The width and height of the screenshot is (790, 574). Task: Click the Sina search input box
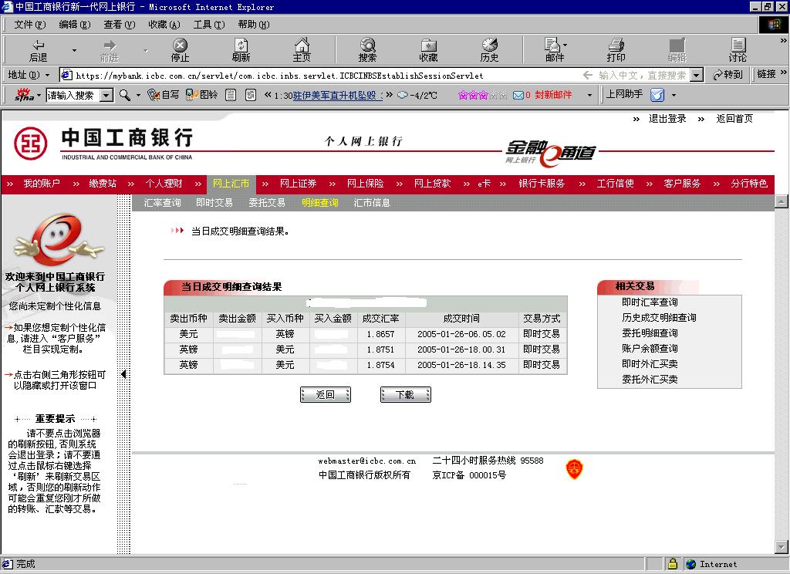(x=73, y=95)
